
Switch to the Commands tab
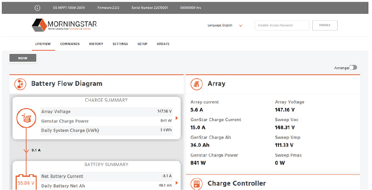70,44
